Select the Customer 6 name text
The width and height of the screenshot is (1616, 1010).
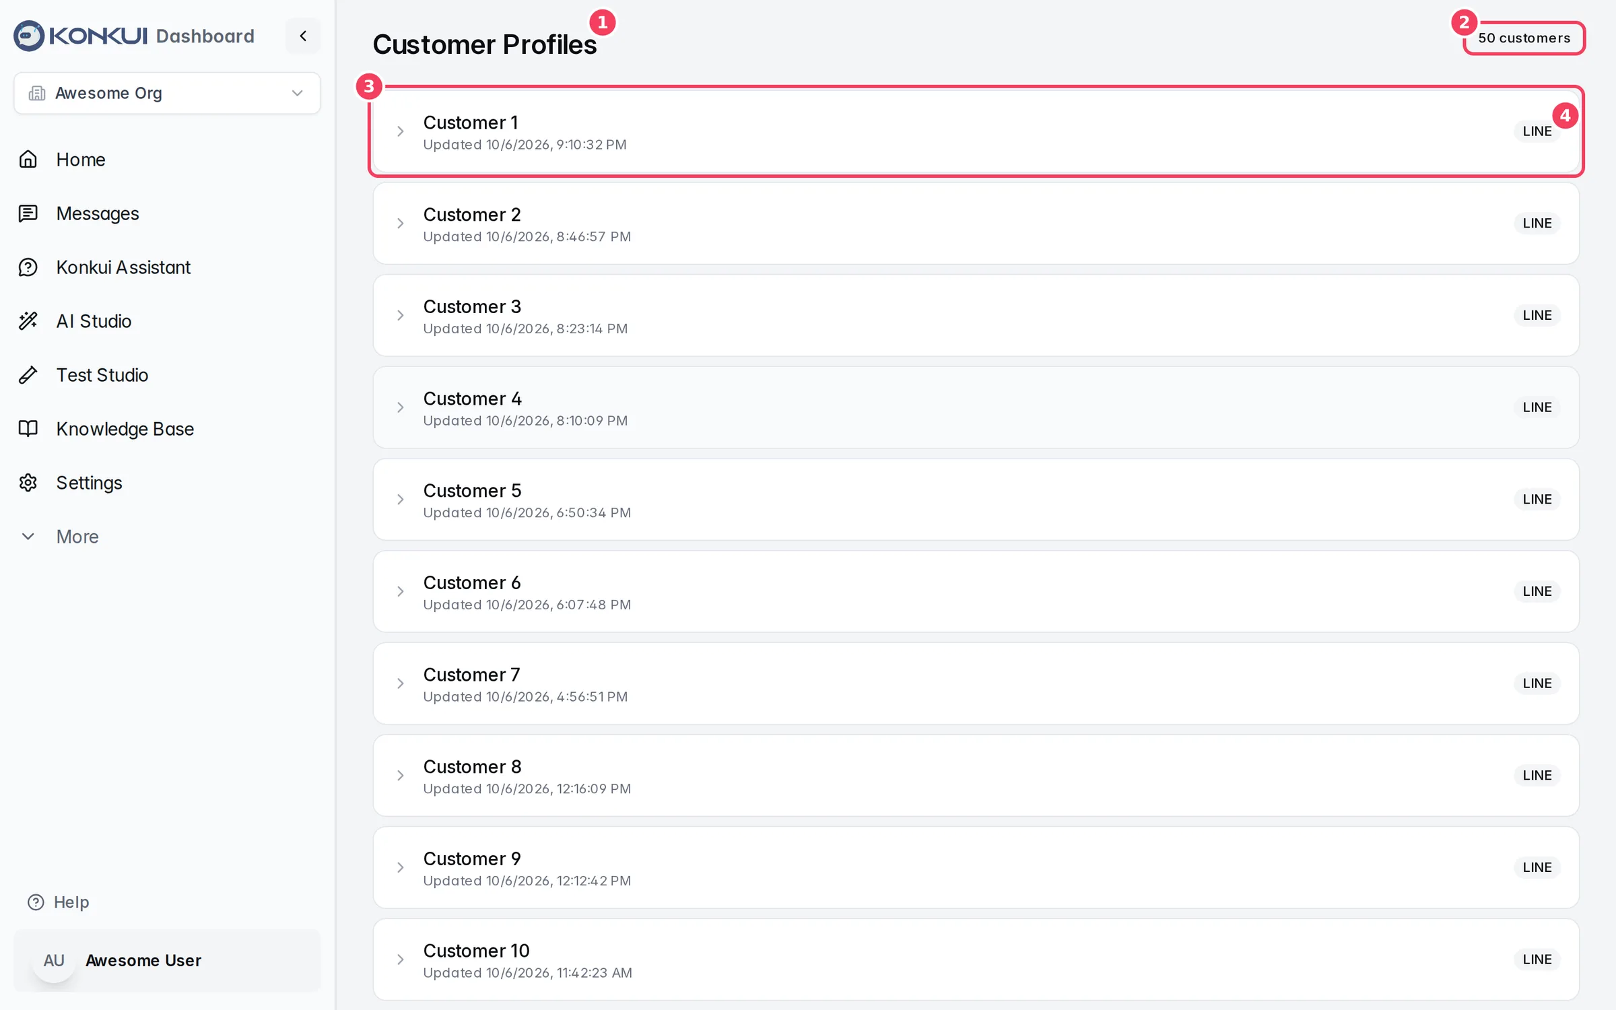point(472,582)
